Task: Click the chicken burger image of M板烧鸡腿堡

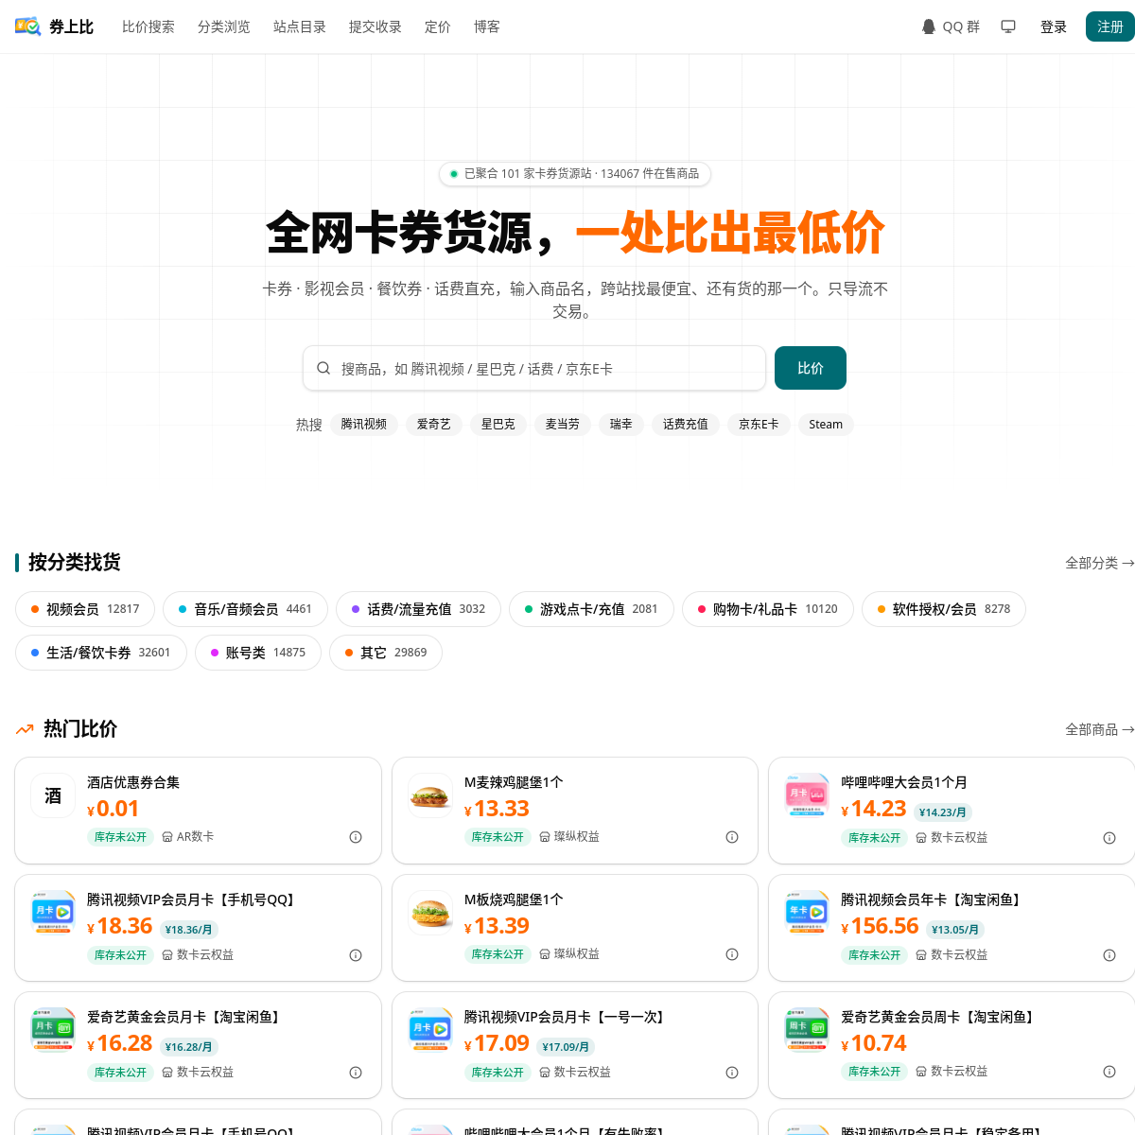Action: (x=430, y=913)
